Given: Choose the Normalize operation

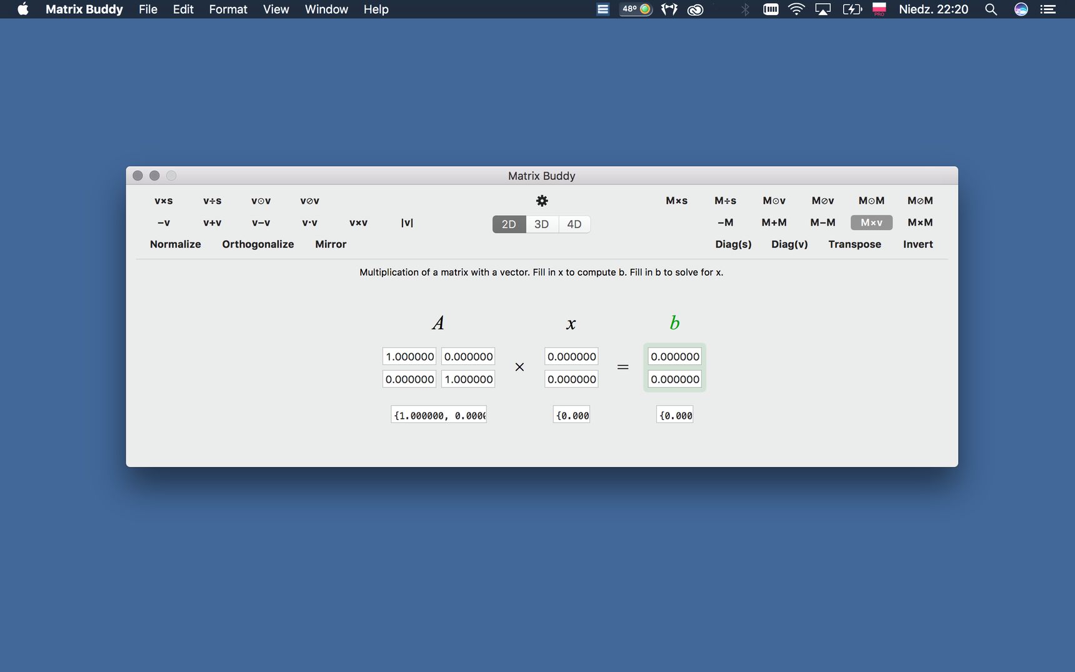Looking at the screenshot, I should pos(176,244).
